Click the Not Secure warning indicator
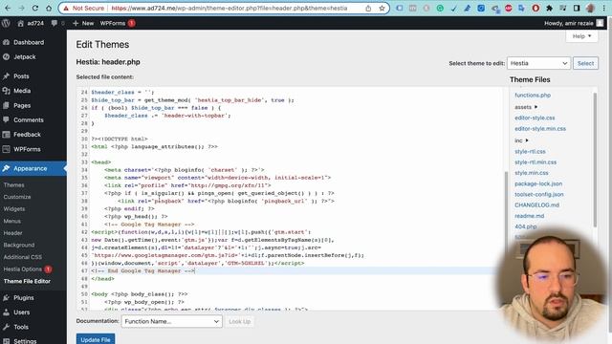 [84, 9]
